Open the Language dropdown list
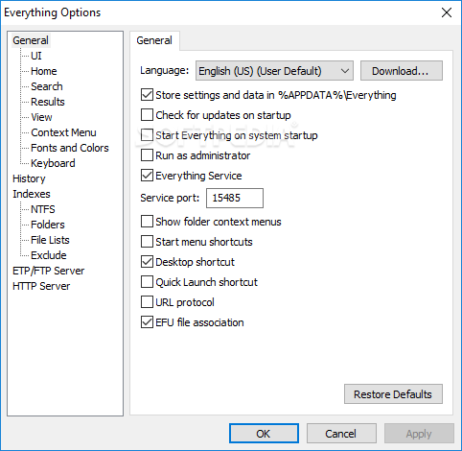462x451 pixels. (274, 71)
